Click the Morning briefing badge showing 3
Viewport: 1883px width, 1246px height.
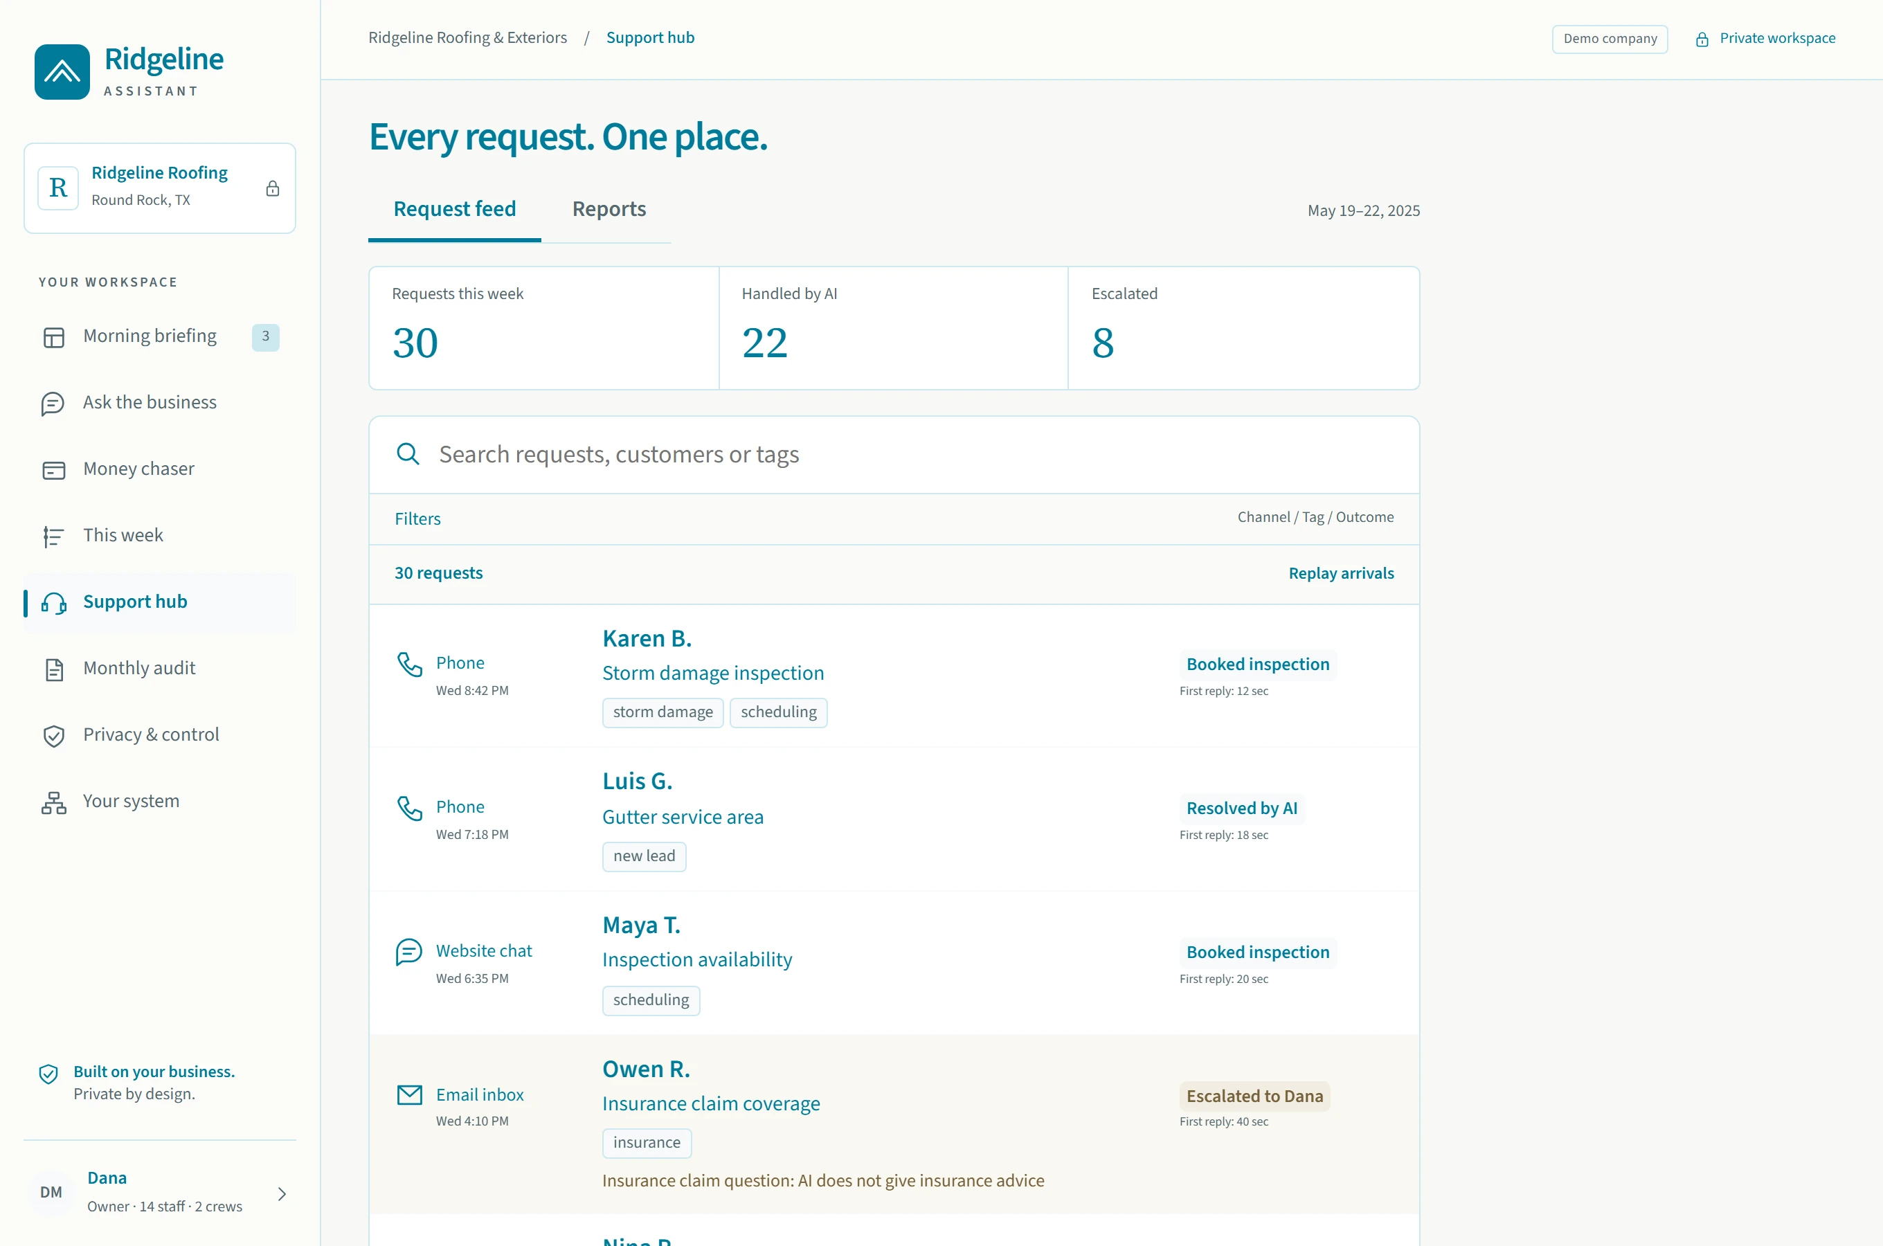pos(265,337)
